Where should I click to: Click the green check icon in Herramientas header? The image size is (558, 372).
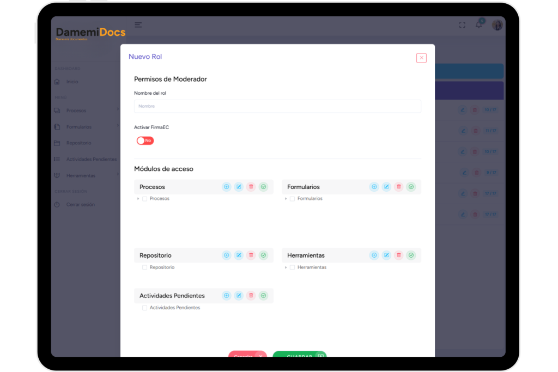411,255
